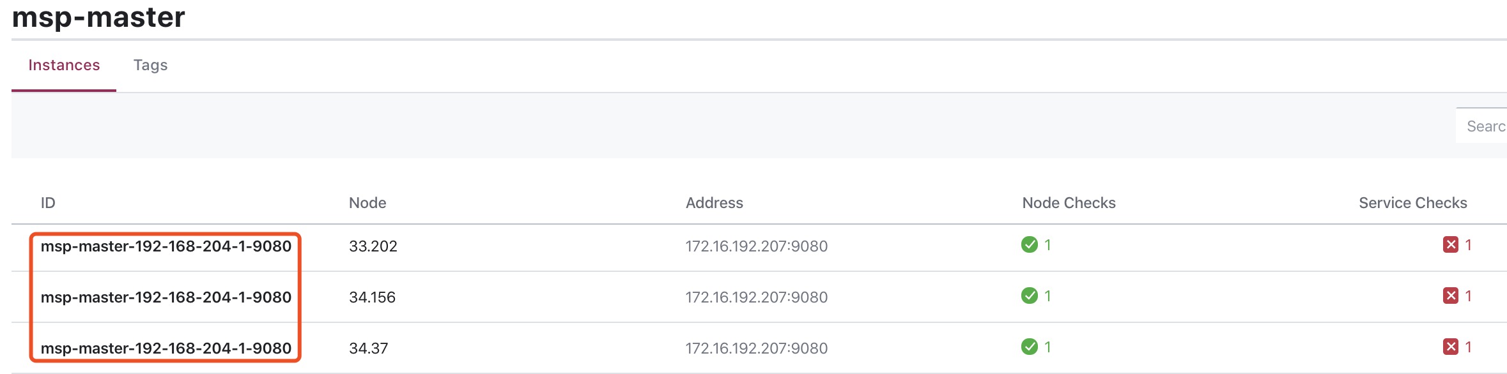The width and height of the screenshot is (1507, 374).
Task: Click the Search input field
Action: [x=1483, y=126]
